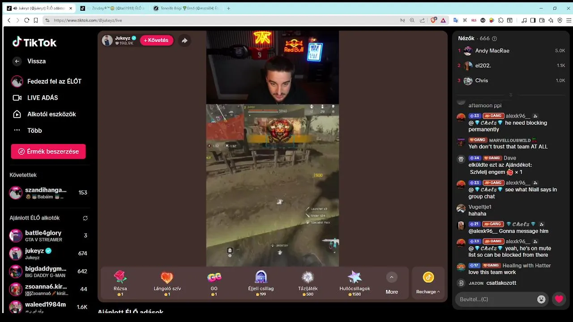This screenshot has width=573, height=322.
Task: Send a GG gift
Action: tap(214, 283)
